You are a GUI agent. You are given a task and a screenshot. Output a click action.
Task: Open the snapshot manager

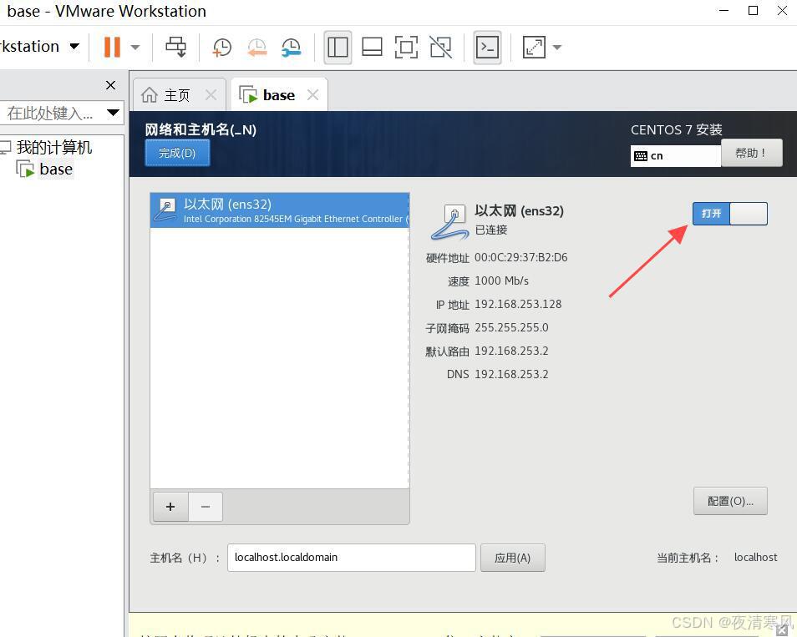click(292, 48)
